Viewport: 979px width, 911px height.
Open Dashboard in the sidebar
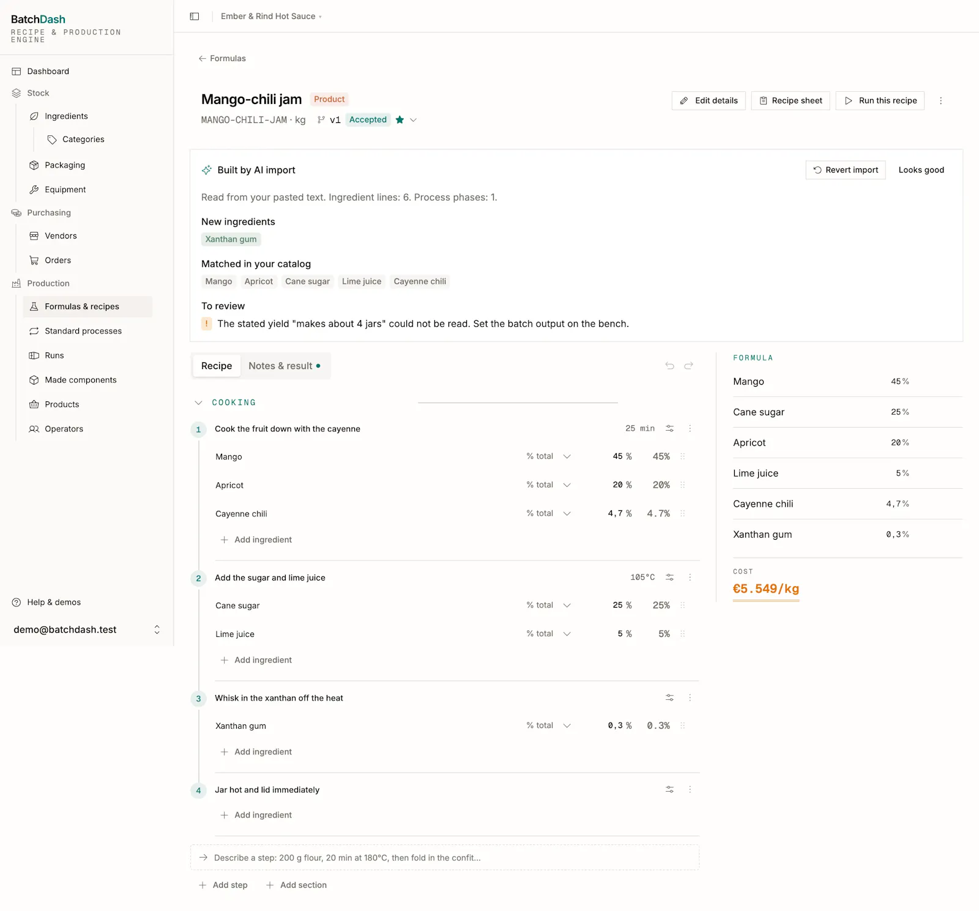48,72
